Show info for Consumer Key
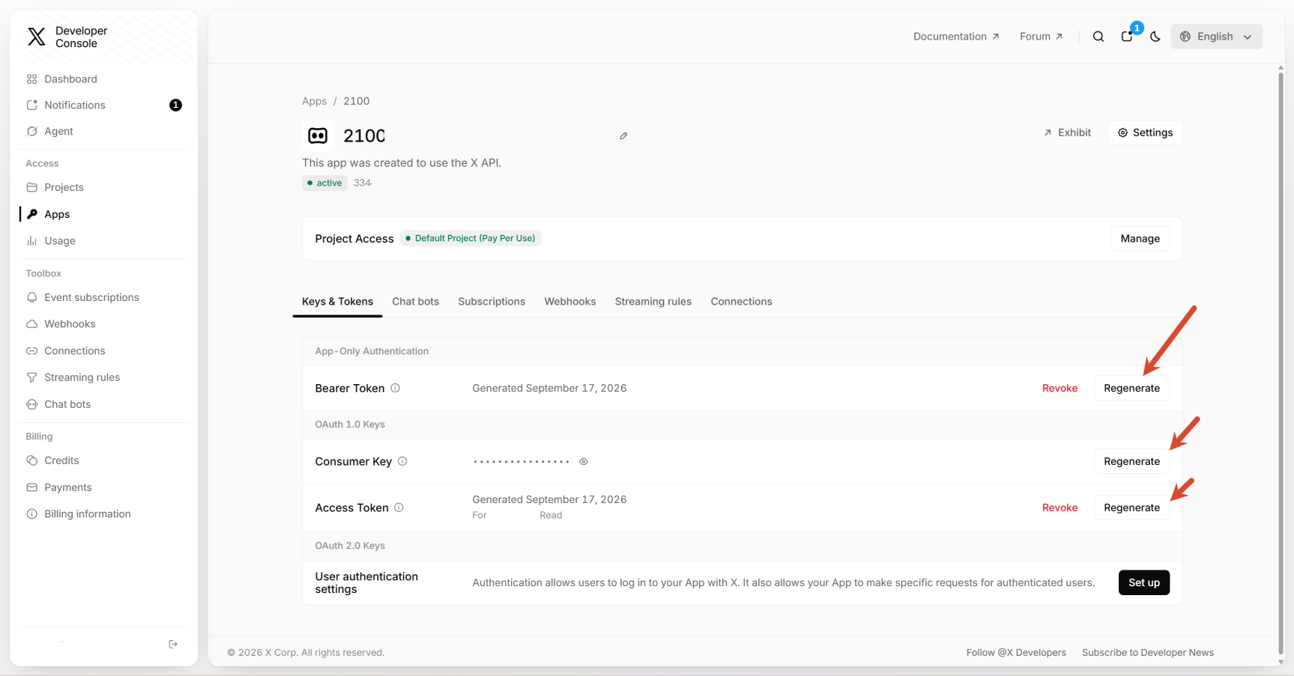This screenshot has height=676, width=1294. [x=402, y=461]
